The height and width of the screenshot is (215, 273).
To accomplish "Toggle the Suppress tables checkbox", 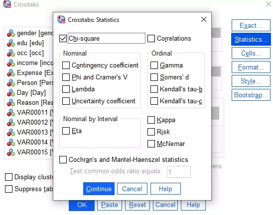I will click(x=8, y=189).
